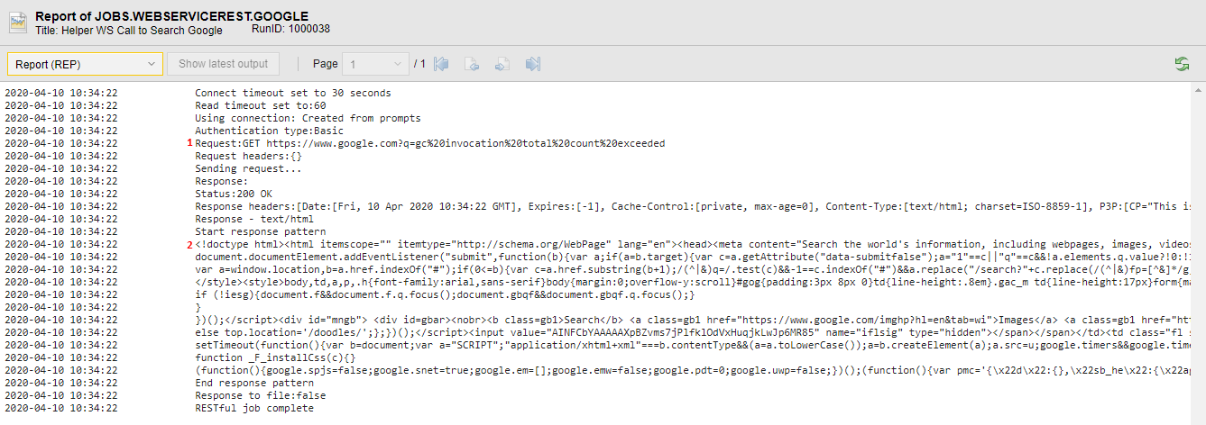The width and height of the screenshot is (1206, 425).
Task: Click the Show latest output button
Action: [x=223, y=64]
